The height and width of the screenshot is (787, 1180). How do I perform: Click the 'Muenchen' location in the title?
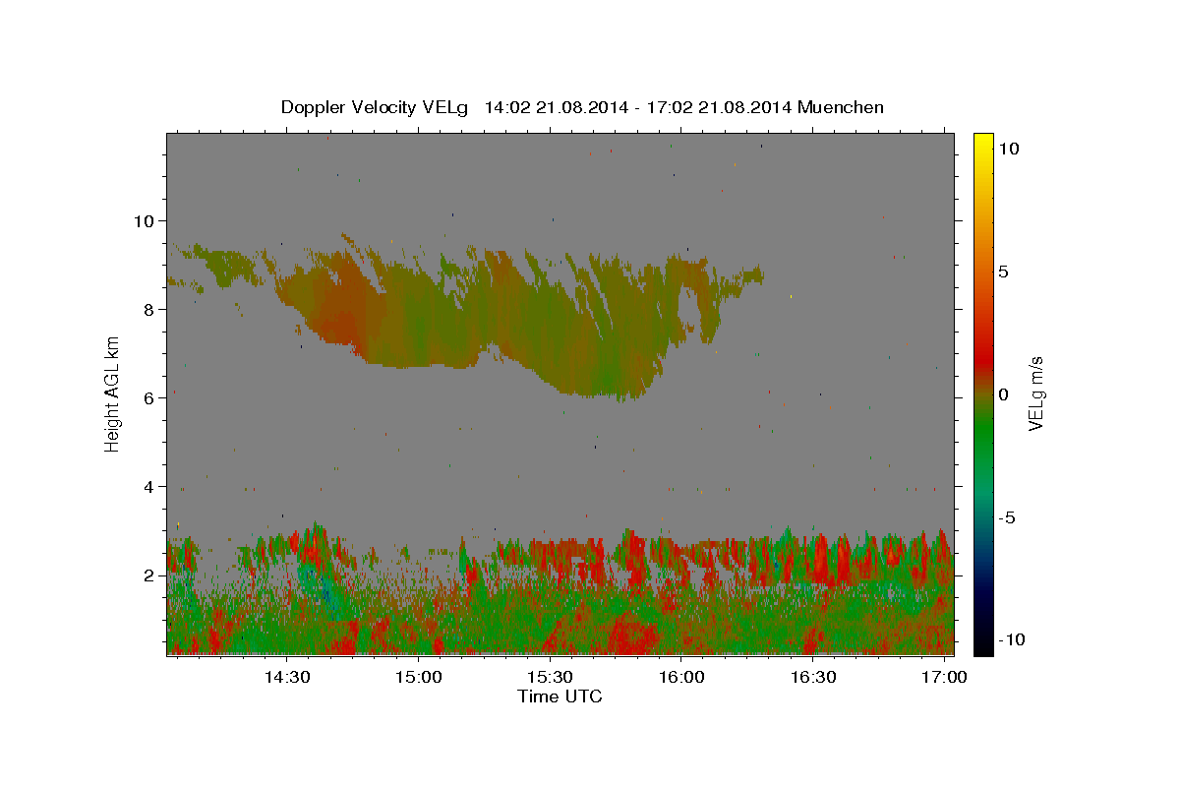[841, 107]
